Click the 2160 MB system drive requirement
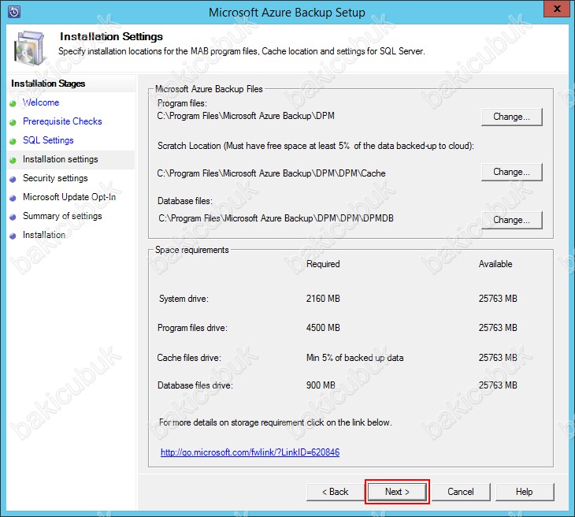575x517 pixels. 323,299
